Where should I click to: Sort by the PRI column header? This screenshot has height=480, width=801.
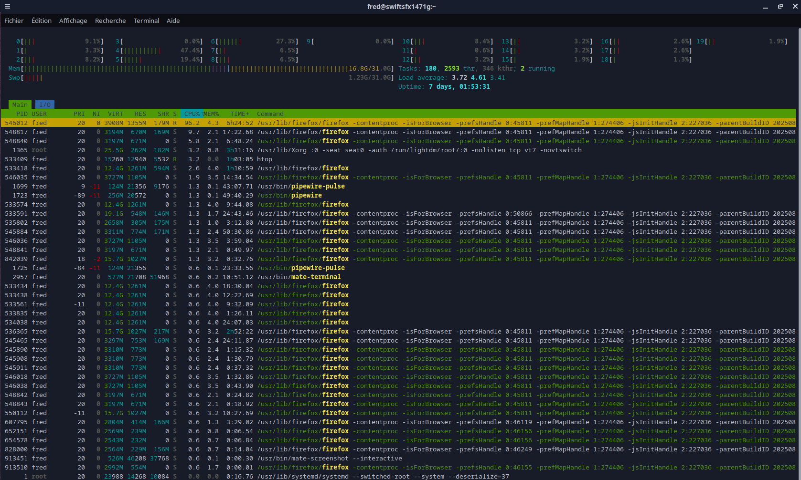coord(79,114)
